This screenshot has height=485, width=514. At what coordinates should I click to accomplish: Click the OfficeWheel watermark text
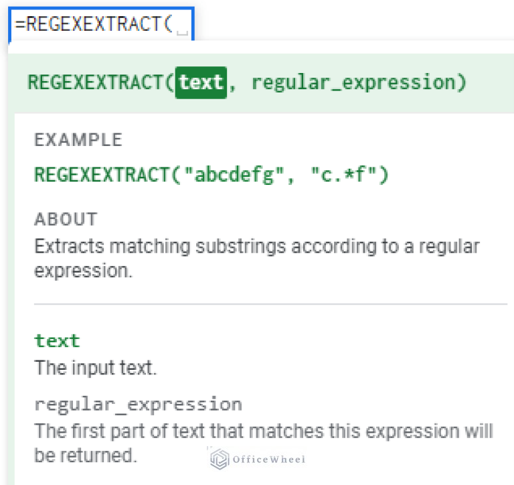[x=268, y=460]
